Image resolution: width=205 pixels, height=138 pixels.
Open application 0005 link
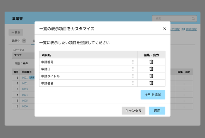pyautogui.click(x=25, y=100)
